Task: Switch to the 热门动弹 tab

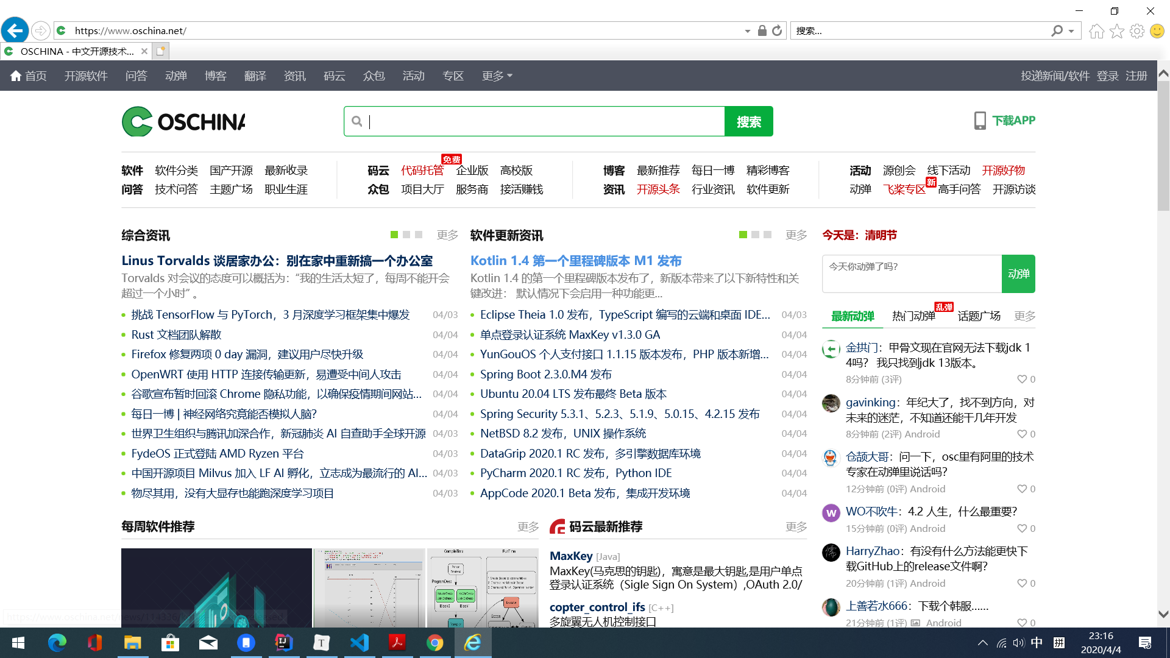Action: tap(913, 316)
